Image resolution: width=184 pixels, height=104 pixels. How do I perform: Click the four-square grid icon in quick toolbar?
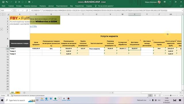click(29, 2)
